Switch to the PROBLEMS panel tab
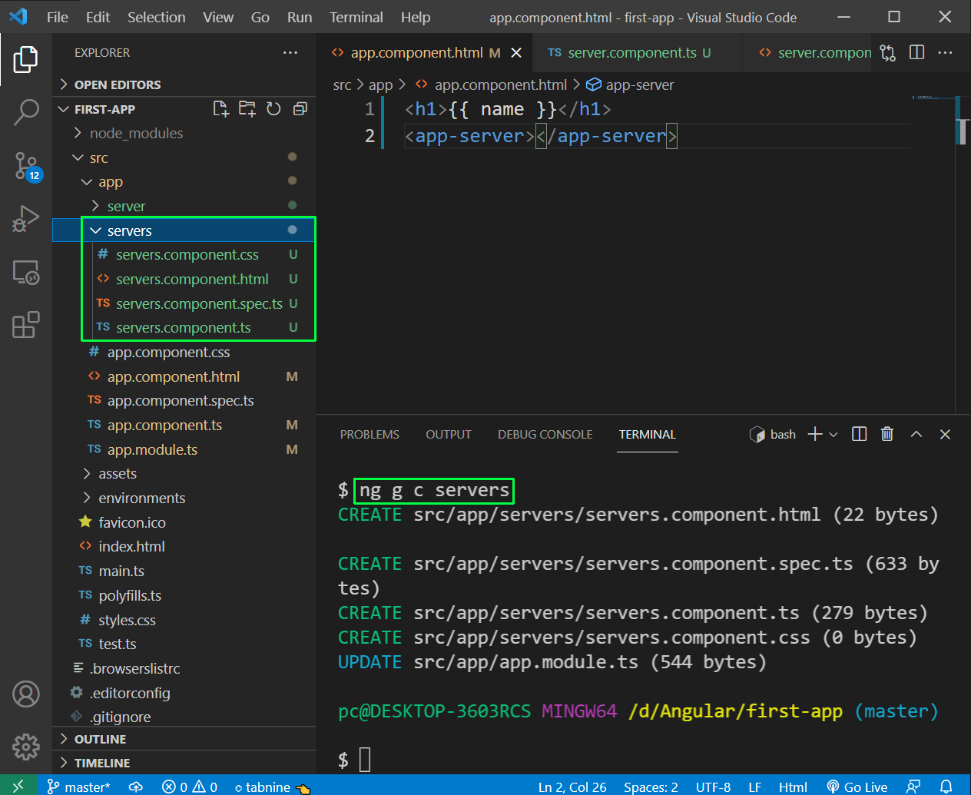971x795 pixels. (x=370, y=434)
